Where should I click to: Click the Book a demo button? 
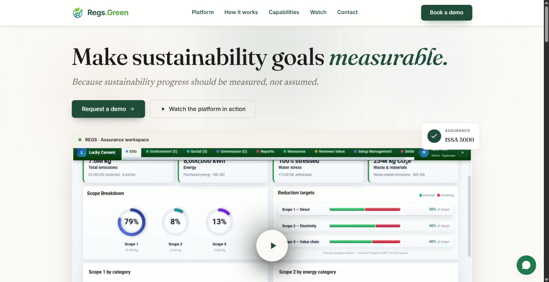pyautogui.click(x=446, y=13)
